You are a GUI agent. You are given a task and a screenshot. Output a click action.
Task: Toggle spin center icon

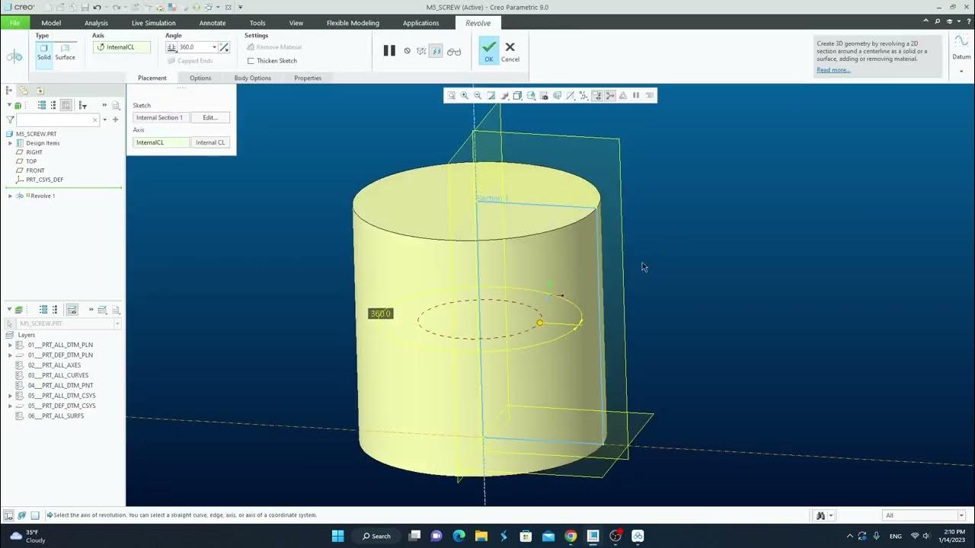(x=610, y=95)
